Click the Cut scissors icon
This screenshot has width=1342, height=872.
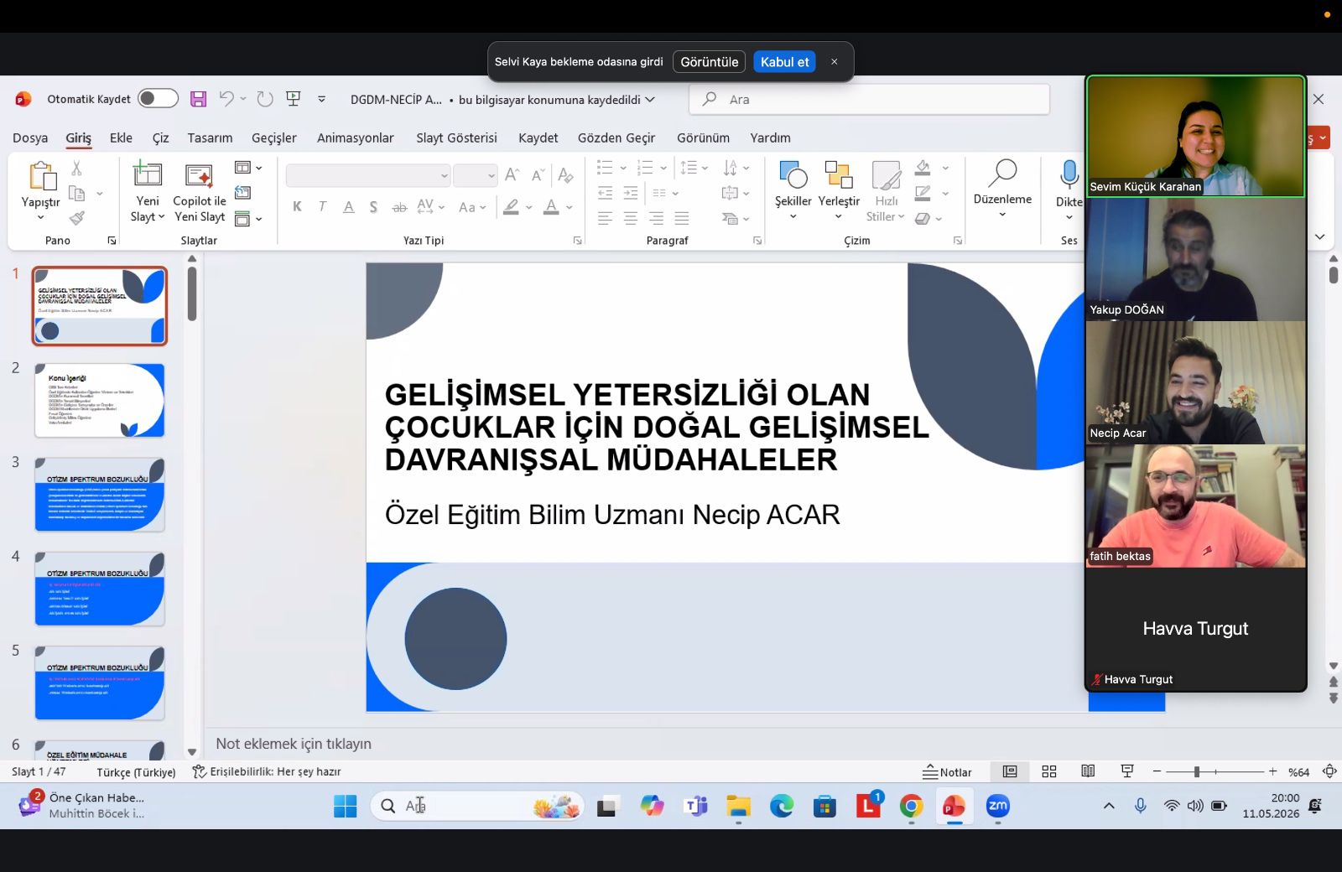pyautogui.click(x=76, y=169)
